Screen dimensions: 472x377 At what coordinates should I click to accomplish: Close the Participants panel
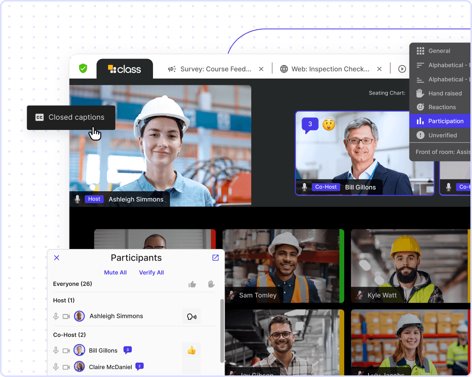tap(57, 258)
